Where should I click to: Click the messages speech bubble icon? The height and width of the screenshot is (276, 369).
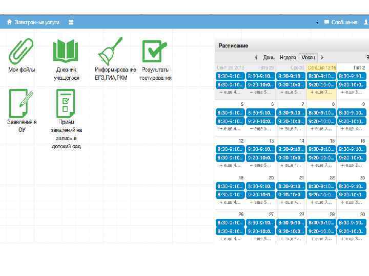point(326,22)
